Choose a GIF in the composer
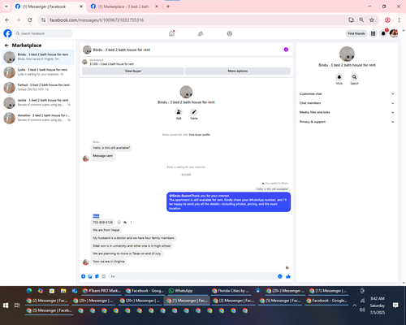Screen dimensions: 406x325 103,276
